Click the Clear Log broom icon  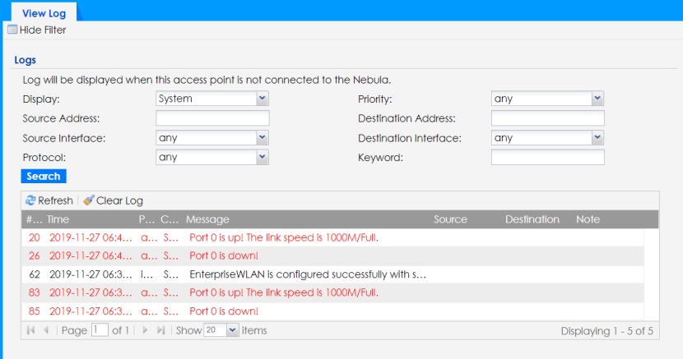88,200
